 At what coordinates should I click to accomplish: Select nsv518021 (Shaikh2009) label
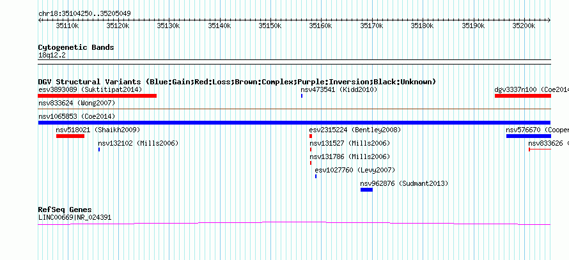98,130
